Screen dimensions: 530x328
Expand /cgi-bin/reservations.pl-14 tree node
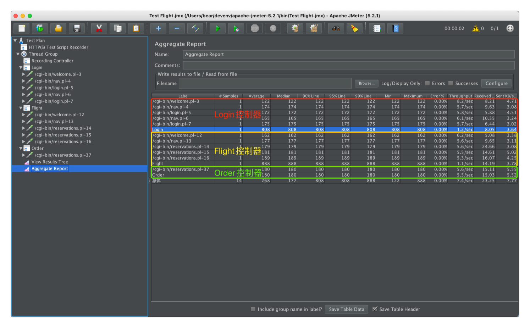[x=24, y=128]
